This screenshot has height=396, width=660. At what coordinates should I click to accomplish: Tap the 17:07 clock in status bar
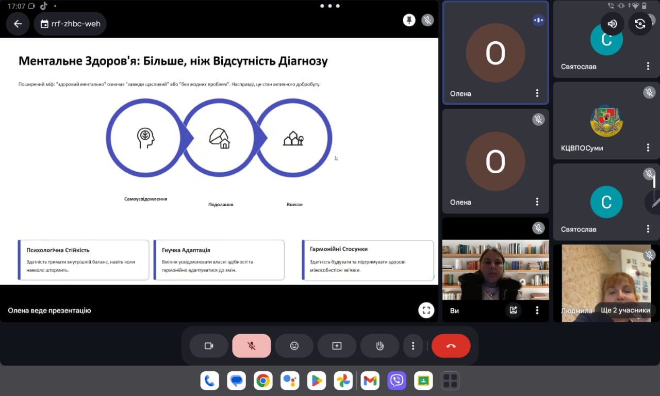(16, 6)
